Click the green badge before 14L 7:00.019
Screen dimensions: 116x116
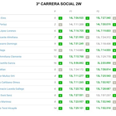(x=88, y=25)
